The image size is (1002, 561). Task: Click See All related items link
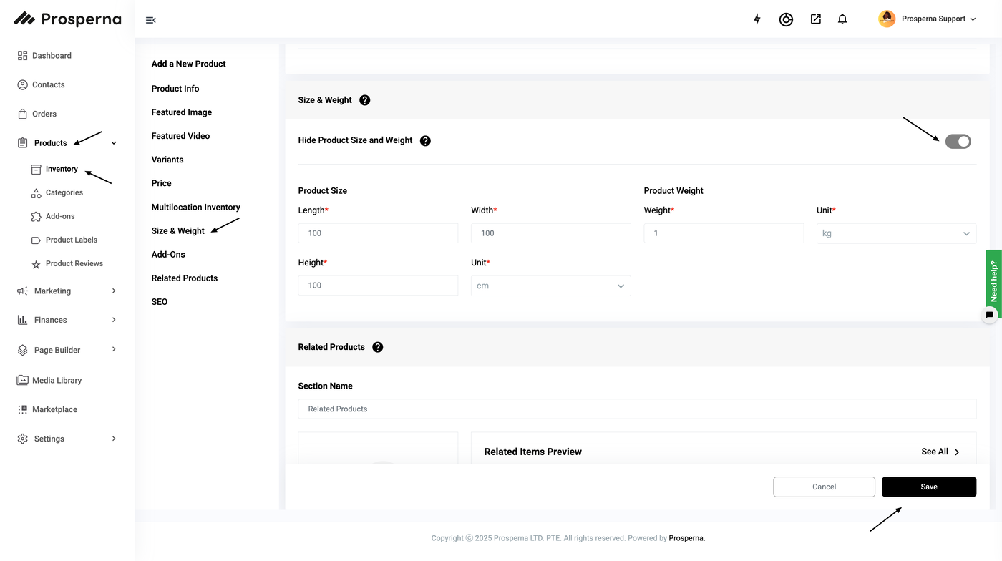pyautogui.click(x=940, y=452)
